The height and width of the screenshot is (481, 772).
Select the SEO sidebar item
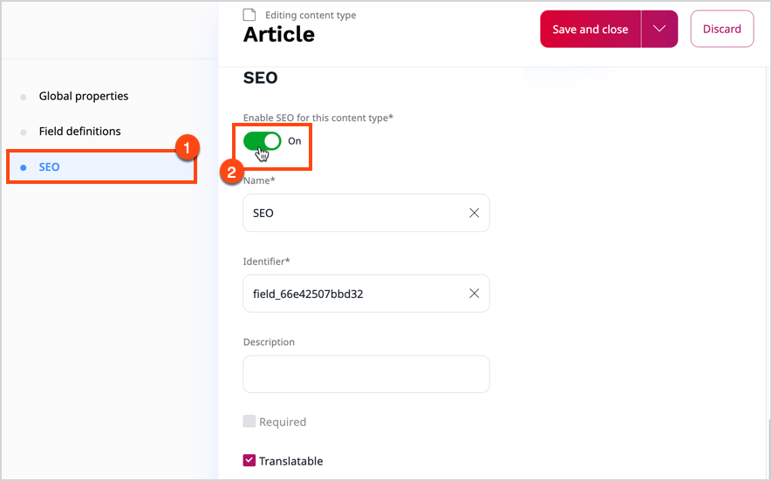(x=50, y=167)
